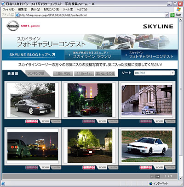Select photo tab under gray R32 photo
This screenshot has width=184, height=187.
[45, 121]
